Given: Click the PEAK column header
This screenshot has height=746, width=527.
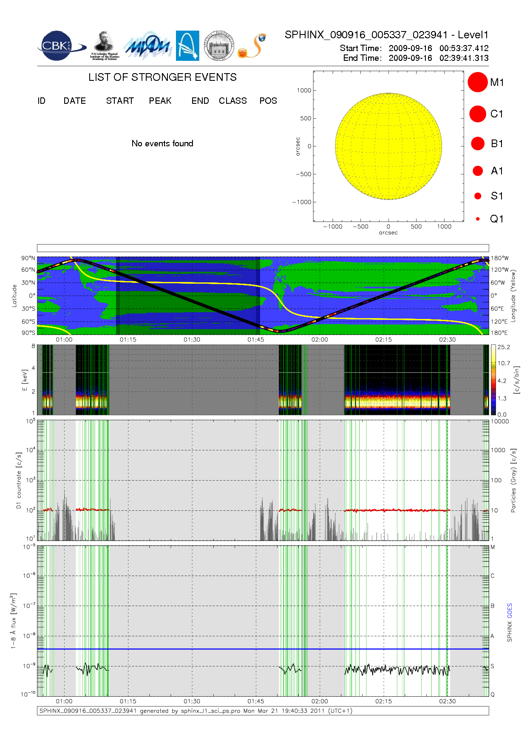Looking at the screenshot, I should [x=160, y=101].
